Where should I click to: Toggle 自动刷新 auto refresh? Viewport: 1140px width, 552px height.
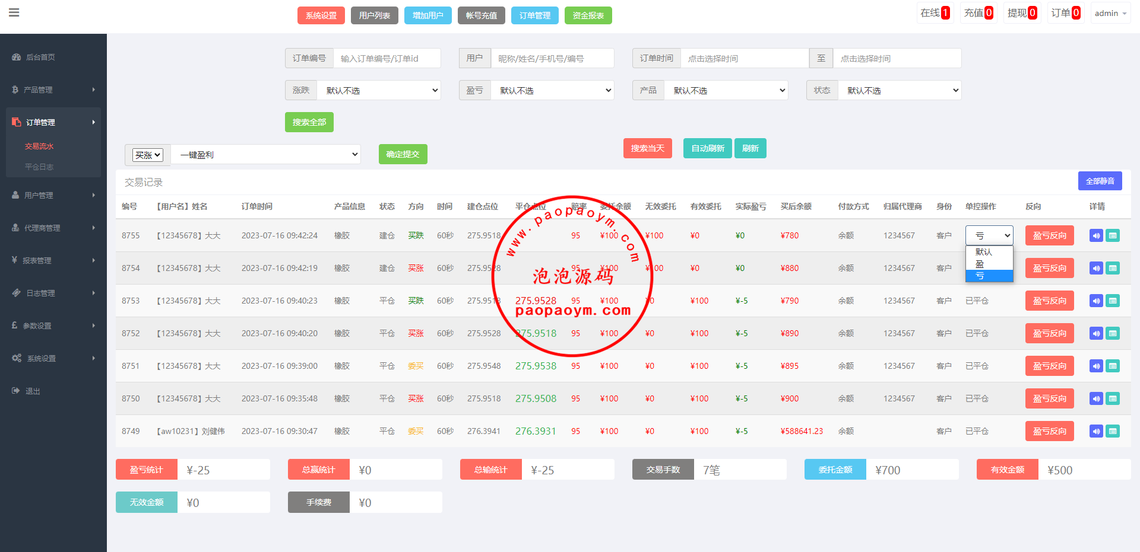(x=708, y=148)
